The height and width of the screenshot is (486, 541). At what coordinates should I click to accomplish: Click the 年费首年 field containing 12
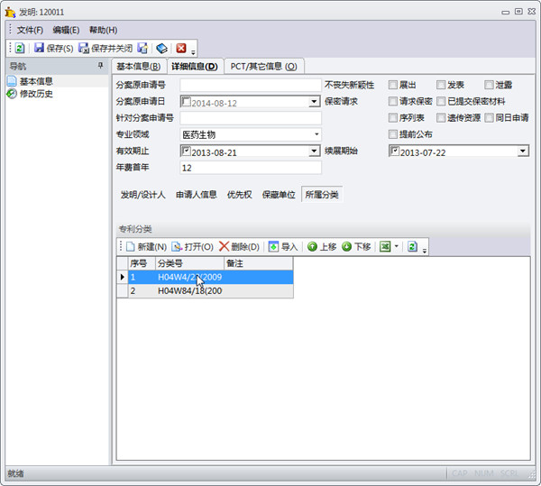tap(251, 168)
